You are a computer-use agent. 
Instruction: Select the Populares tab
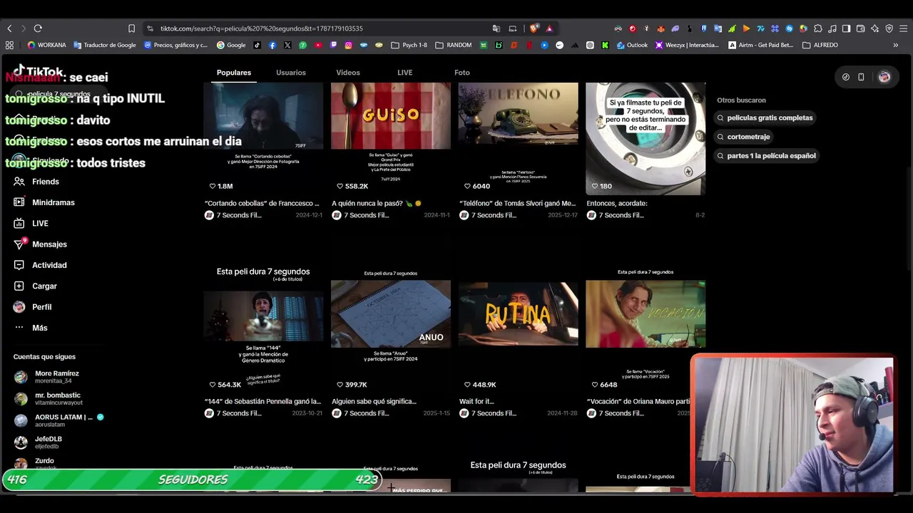coord(234,73)
